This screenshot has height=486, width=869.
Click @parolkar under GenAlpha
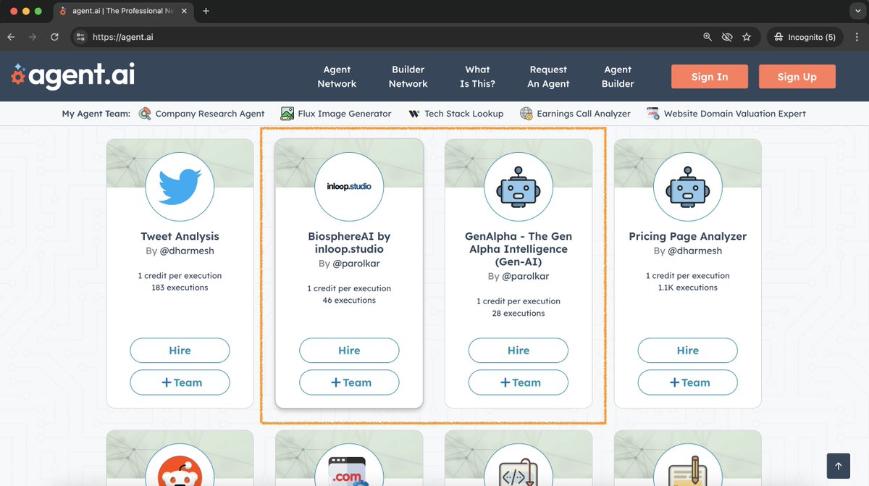(526, 277)
